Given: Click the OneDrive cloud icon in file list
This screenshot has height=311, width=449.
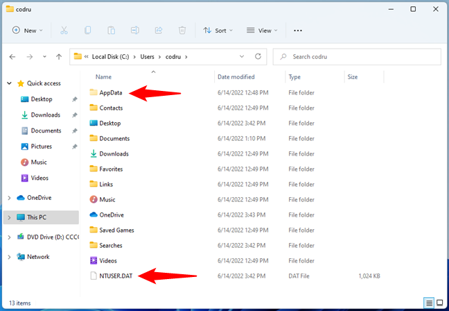Looking at the screenshot, I should click(94, 215).
